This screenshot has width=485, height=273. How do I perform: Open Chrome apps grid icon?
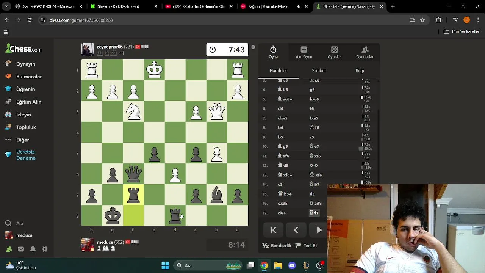[6, 32]
